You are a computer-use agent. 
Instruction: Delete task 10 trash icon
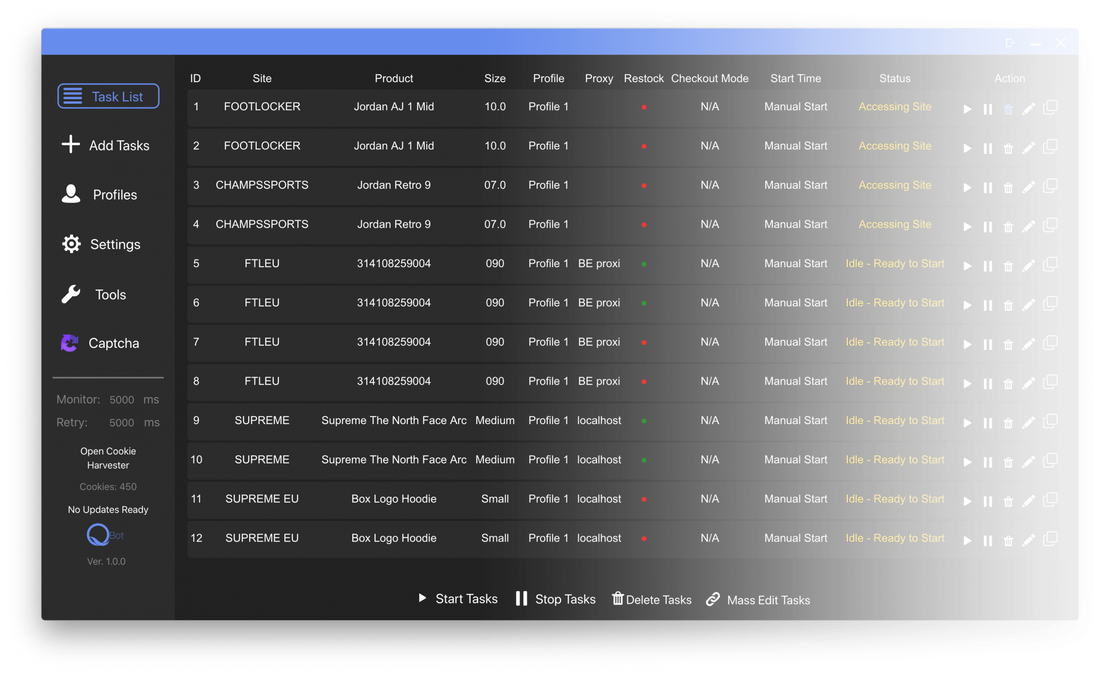1008,463
